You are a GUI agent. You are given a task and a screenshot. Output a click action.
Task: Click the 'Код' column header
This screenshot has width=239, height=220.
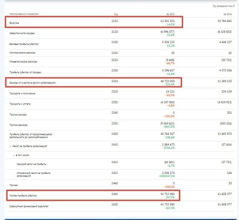116,14
